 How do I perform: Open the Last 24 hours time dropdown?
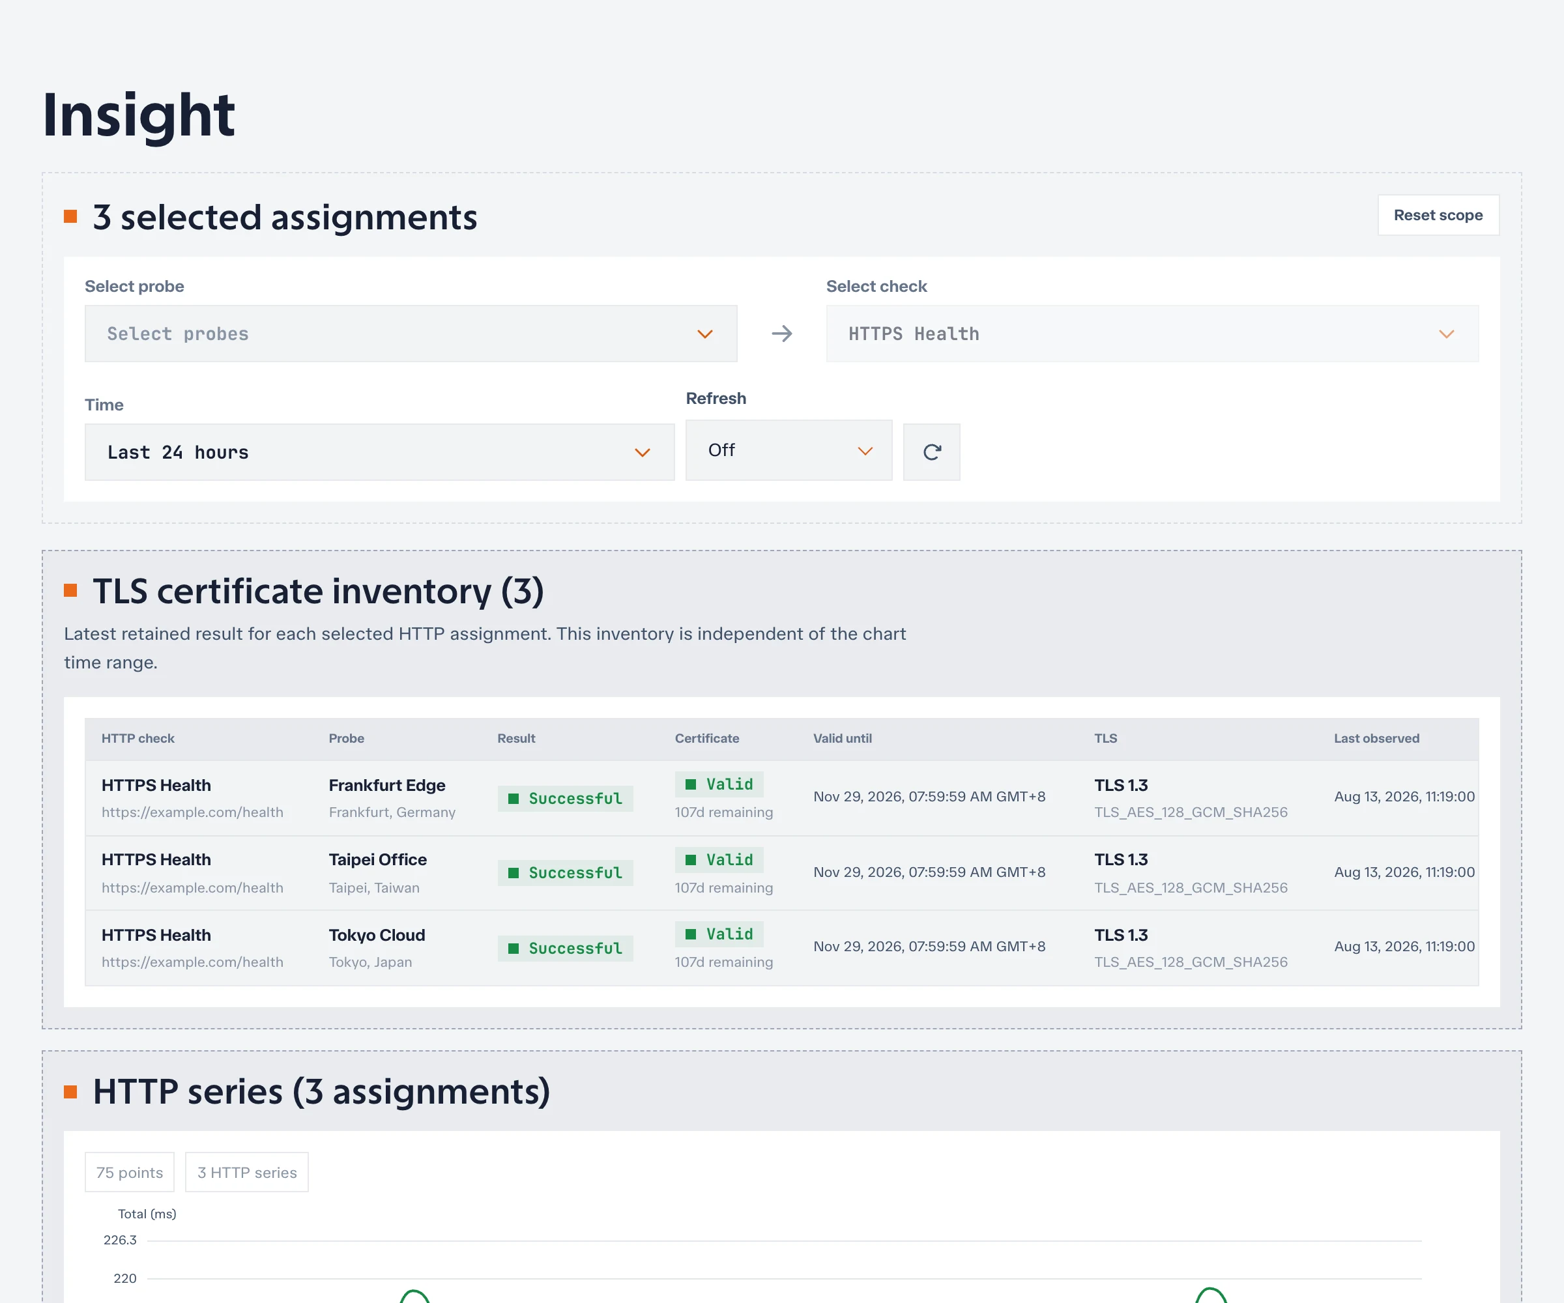coord(379,452)
